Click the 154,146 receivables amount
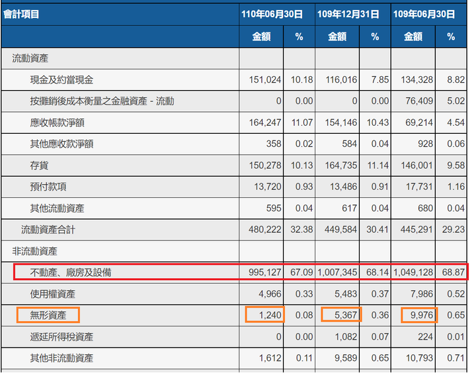Viewport: 476px width, 380px height. click(341, 123)
